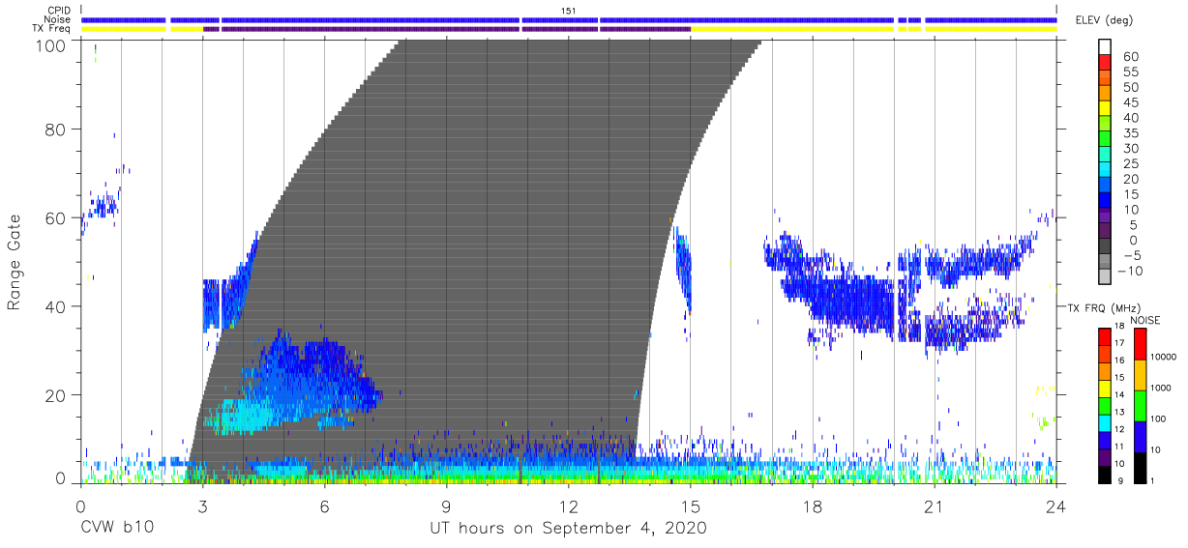Viewport: 1188px width, 548px height.
Task: Click the 15 tick on UT hours axis
Action: point(690,505)
